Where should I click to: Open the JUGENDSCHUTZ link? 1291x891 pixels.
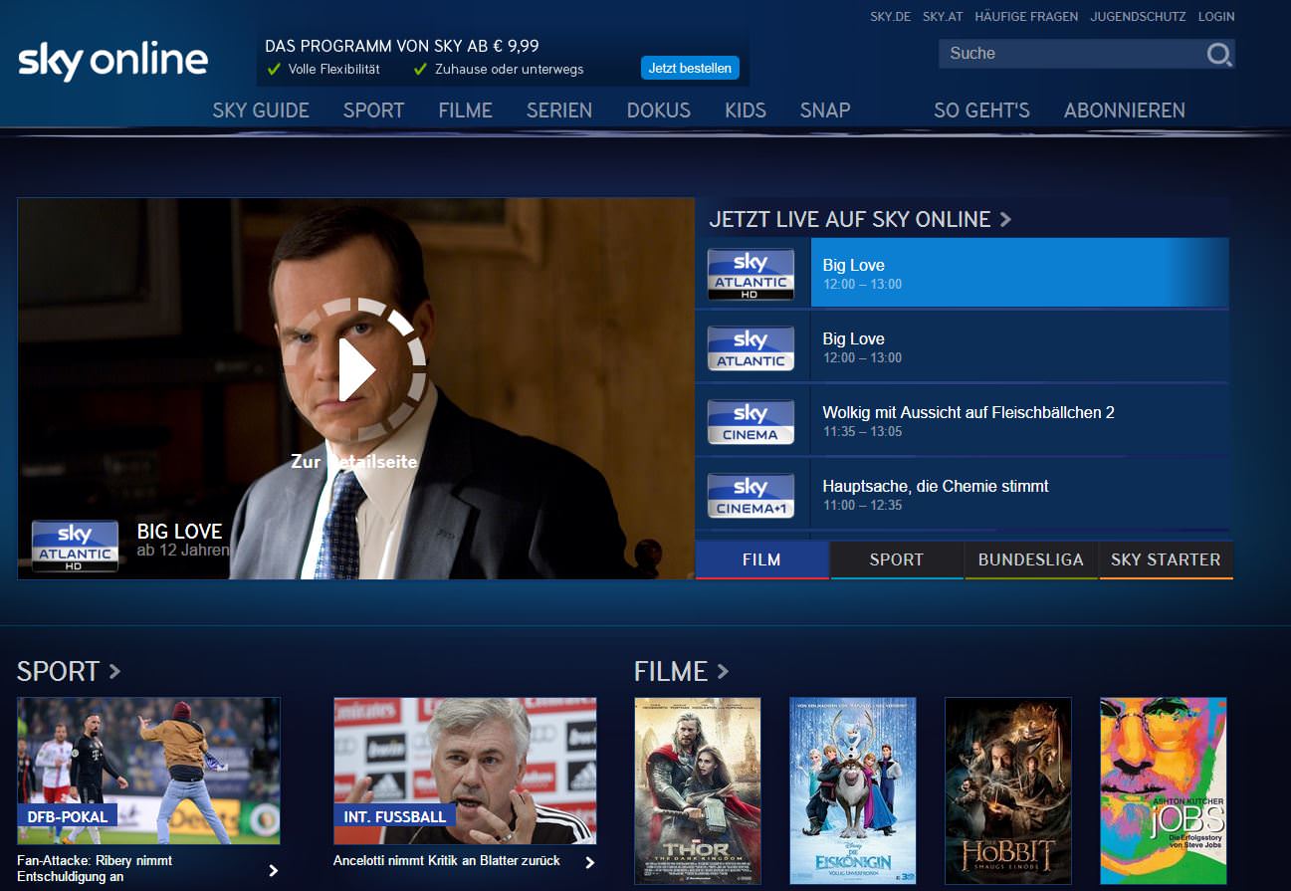(1138, 16)
